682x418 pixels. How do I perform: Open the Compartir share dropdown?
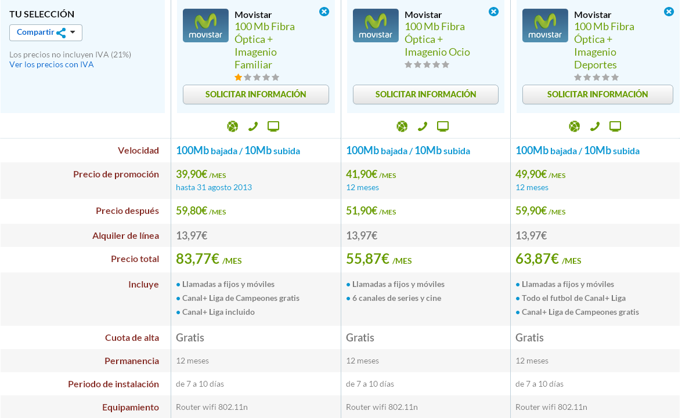coord(46,32)
